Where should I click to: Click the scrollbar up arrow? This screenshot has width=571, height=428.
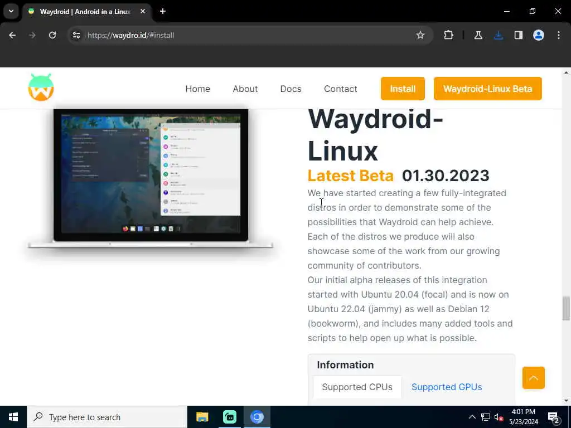point(566,72)
